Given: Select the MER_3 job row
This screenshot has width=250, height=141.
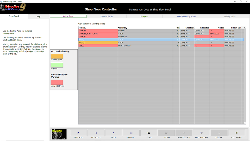Looking at the screenshot, I should point(98,43).
